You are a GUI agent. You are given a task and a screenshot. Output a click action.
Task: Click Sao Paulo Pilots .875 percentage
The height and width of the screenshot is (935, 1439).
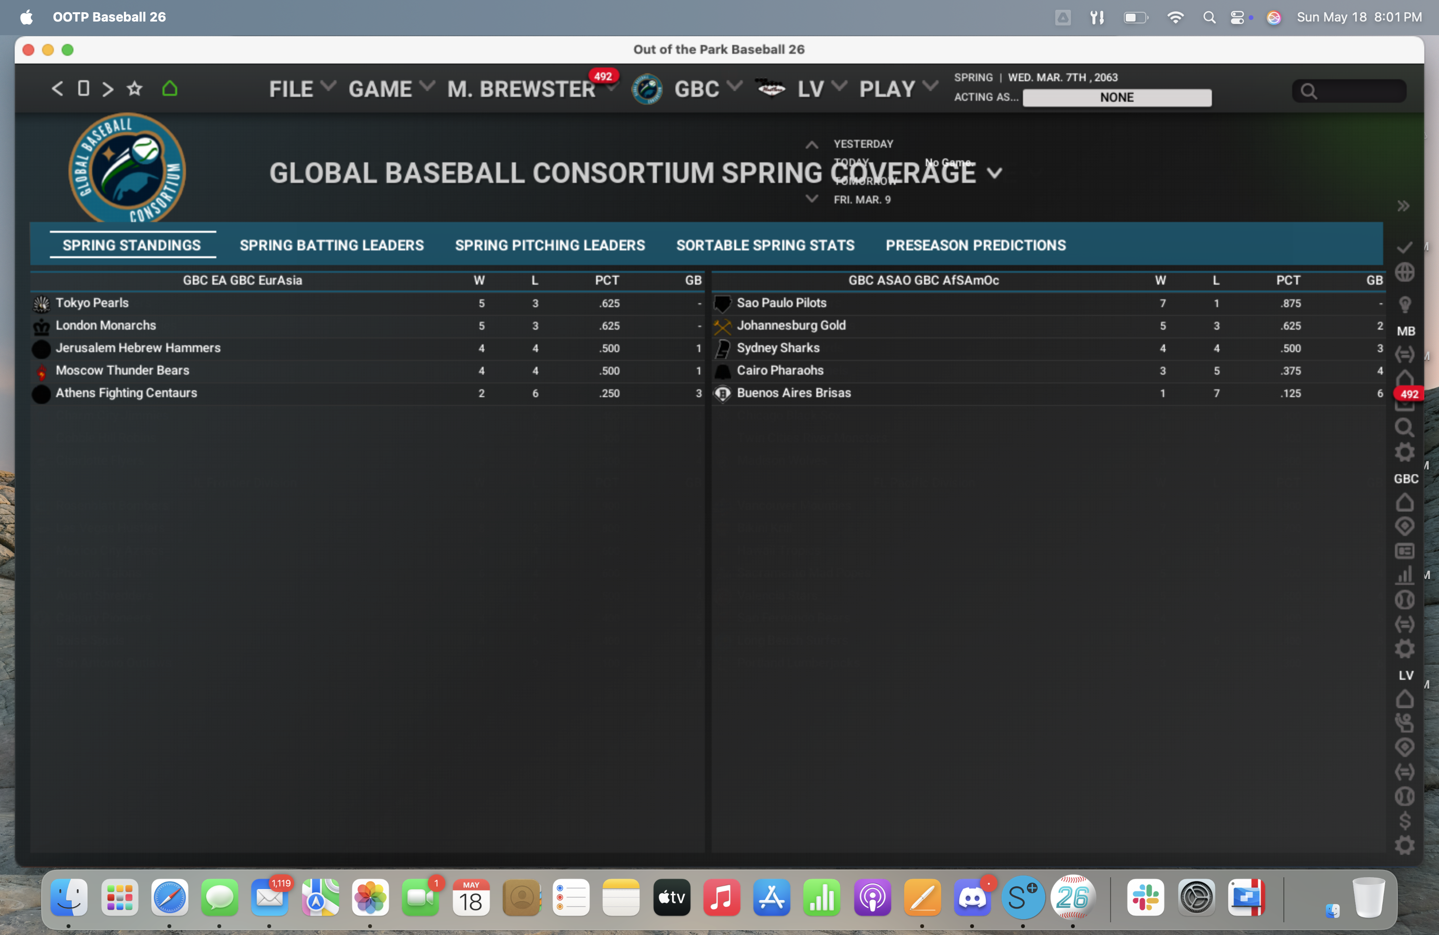pyautogui.click(x=1290, y=303)
